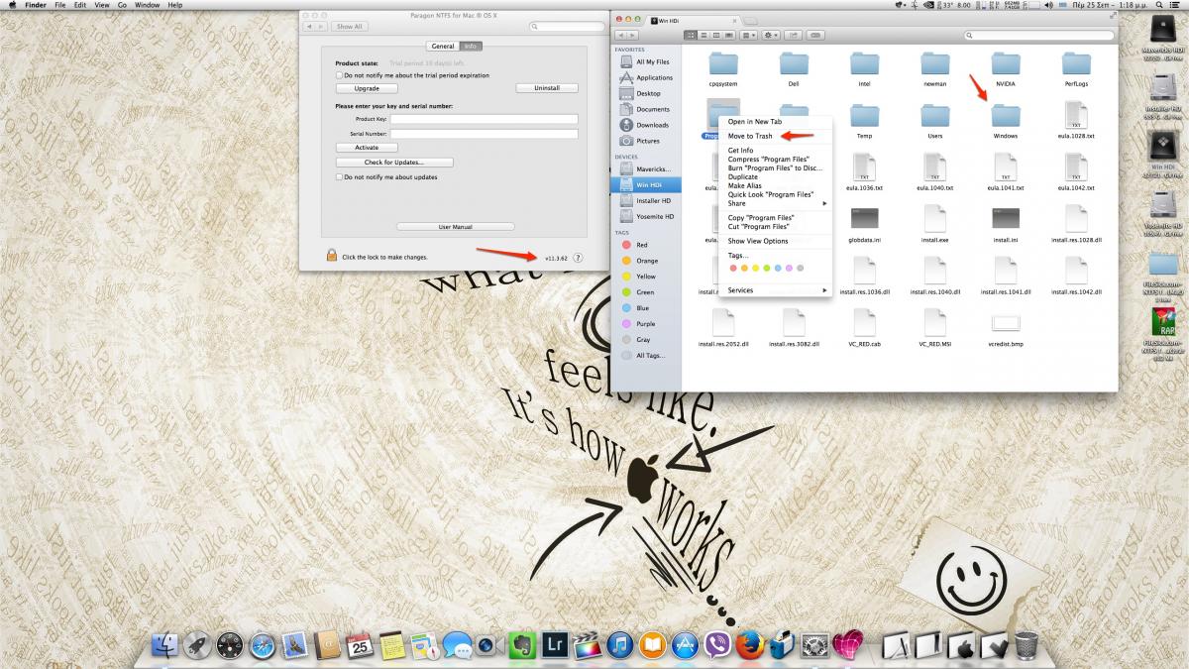Launch Safari from the Dock
1189x669 pixels.
click(x=263, y=646)
